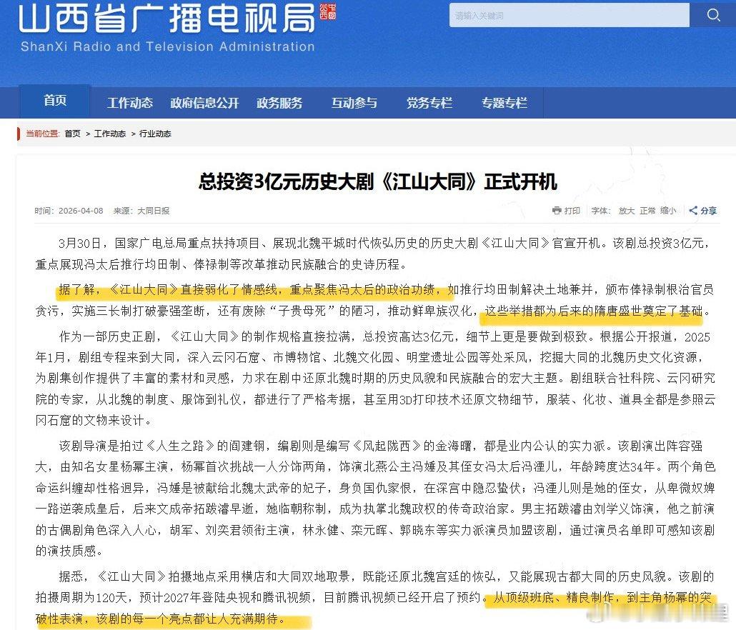This screenshot has height=630, width=736.
Task: Open the 政务服务 menu
Action: (x=280, y=102)
